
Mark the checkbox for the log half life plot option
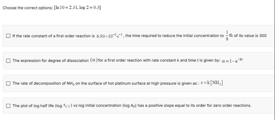pyautogui.click(x=8, y=106)
